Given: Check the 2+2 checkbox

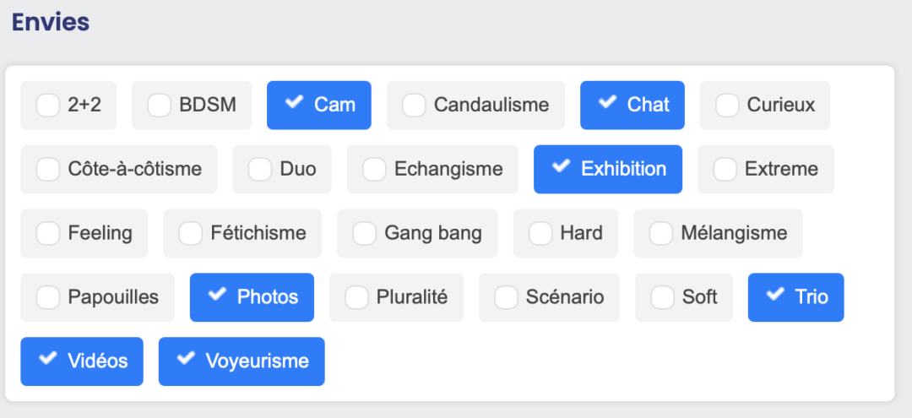Looking at the screenshot, I should [x=48, y=106].
